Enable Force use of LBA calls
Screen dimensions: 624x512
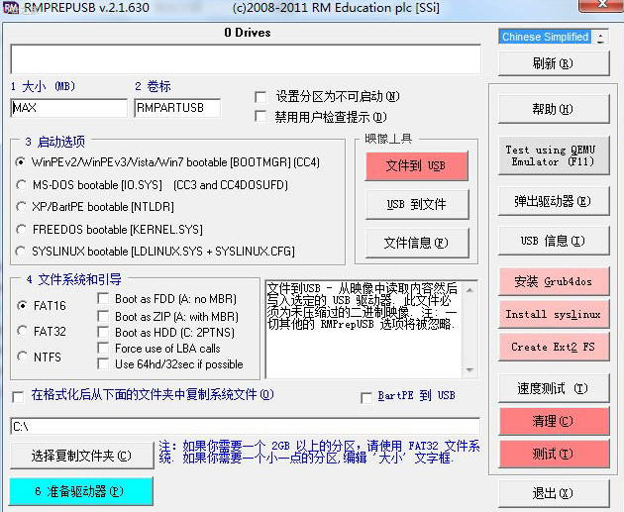tap(104, 349)
